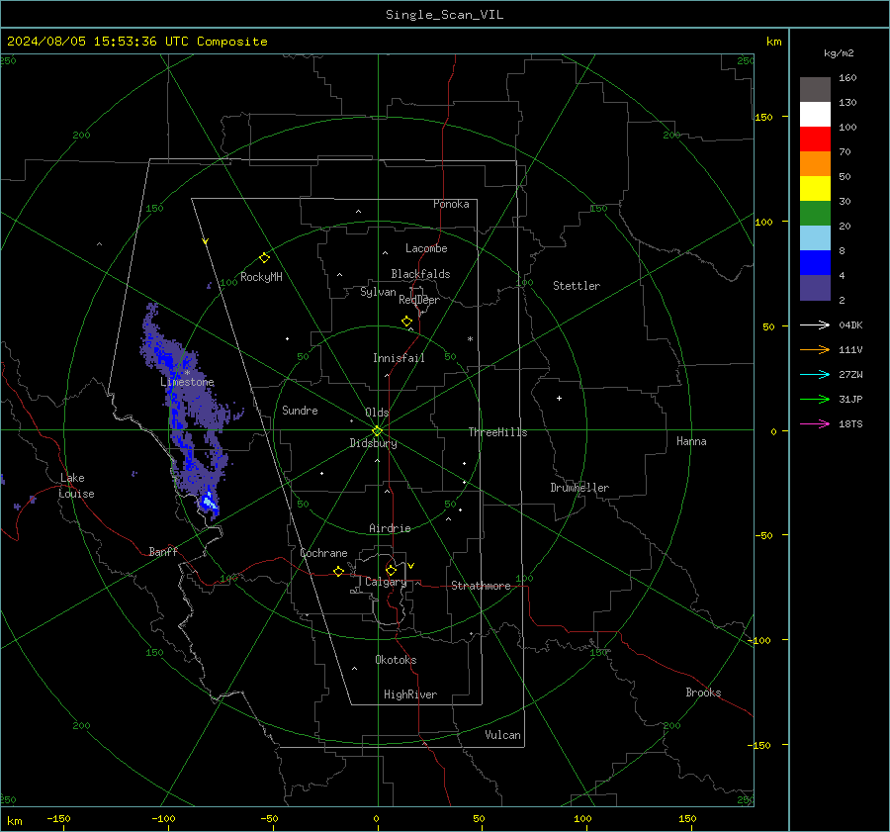Click the 31JP legend label

coord(850,400)
